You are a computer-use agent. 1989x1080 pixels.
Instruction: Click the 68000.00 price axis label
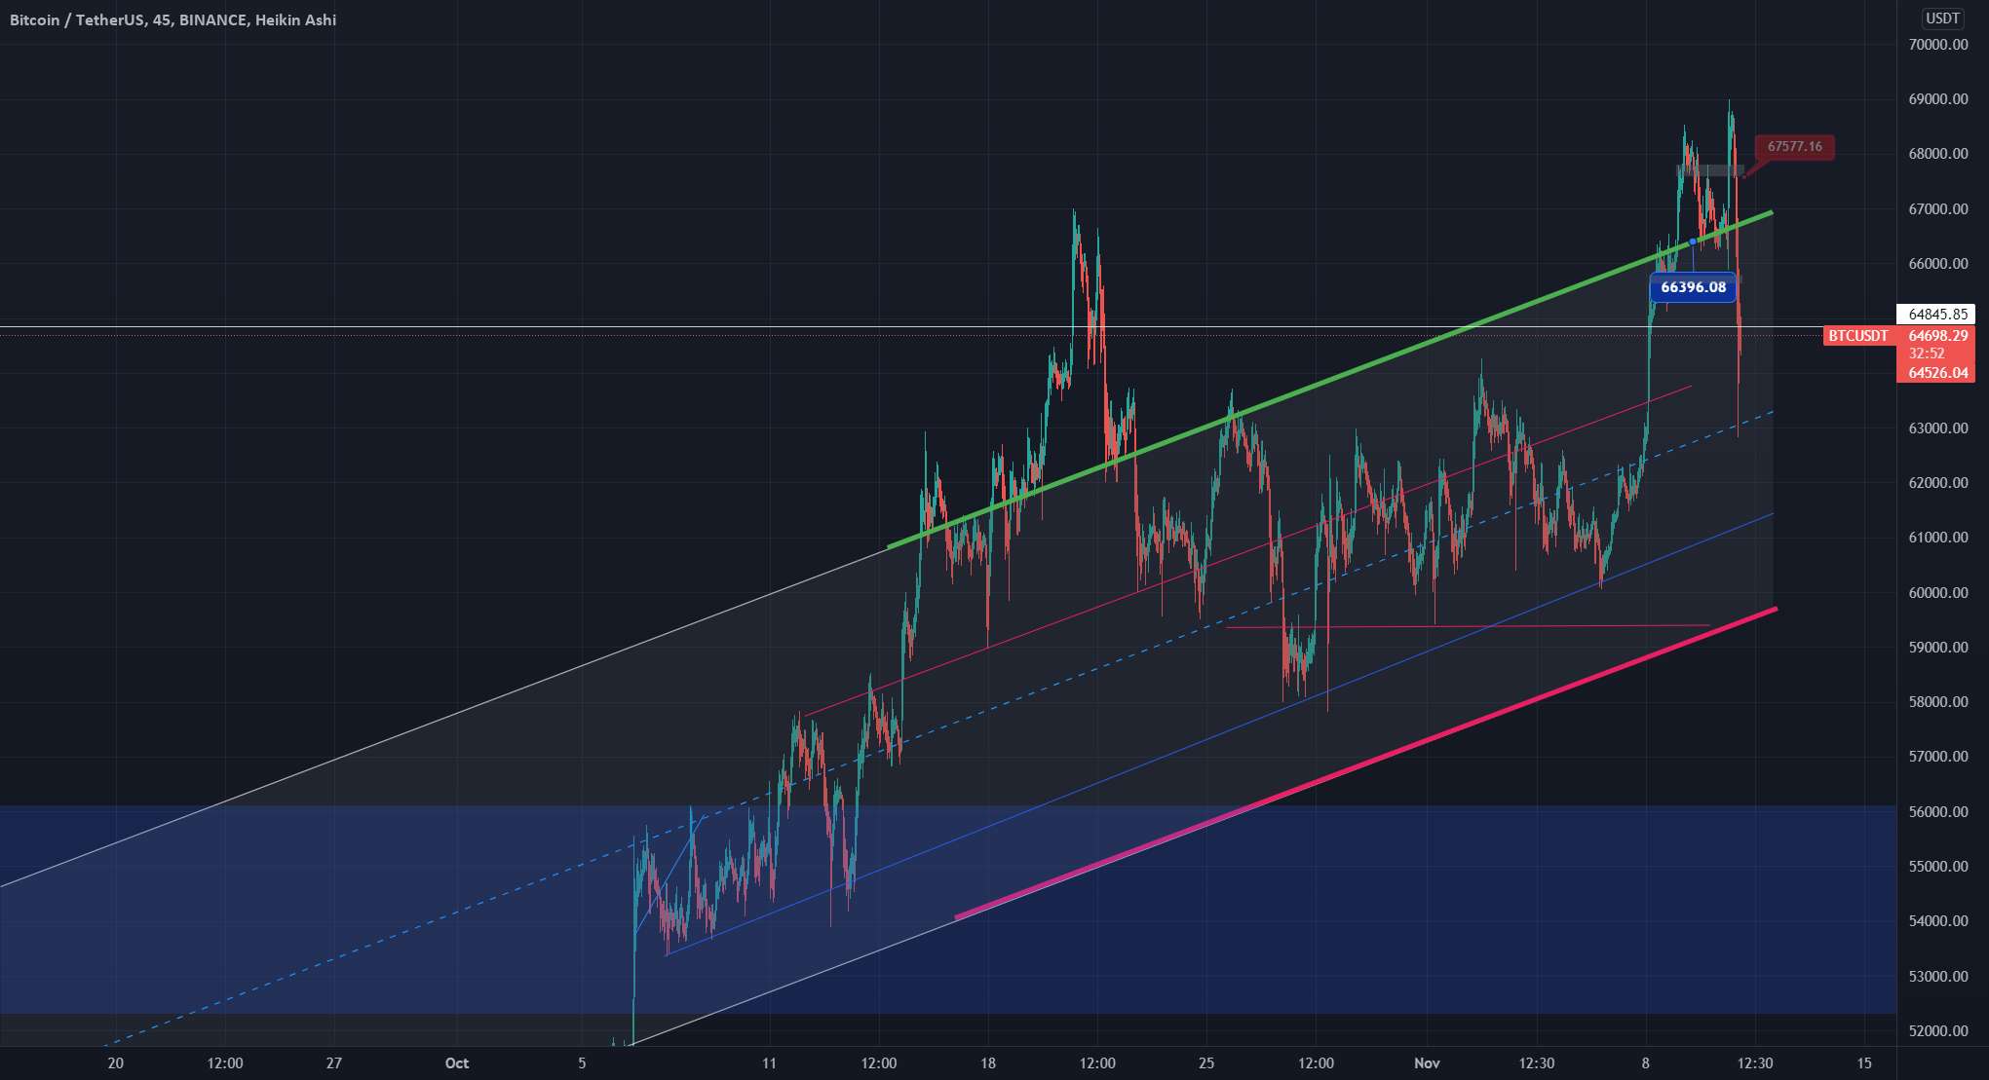[x=1938, y=154]
